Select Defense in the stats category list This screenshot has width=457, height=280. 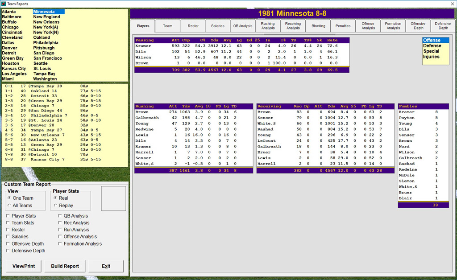(x=436, y=45)
